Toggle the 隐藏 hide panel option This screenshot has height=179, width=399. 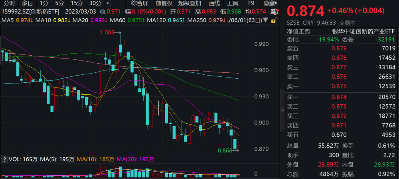(269, 3)
